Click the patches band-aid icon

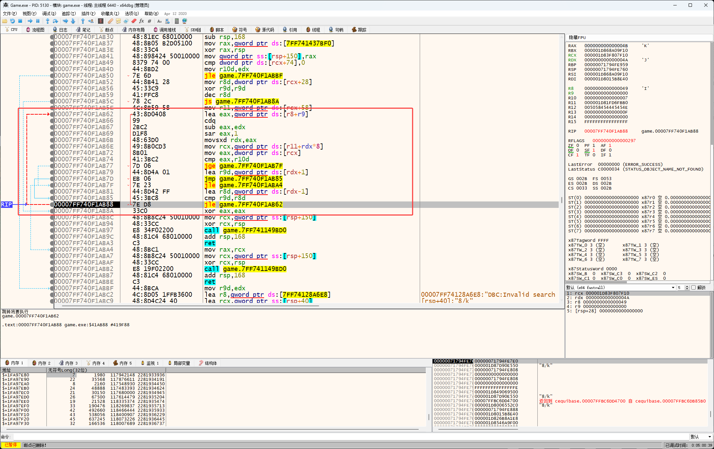point(111,21)
